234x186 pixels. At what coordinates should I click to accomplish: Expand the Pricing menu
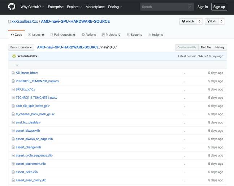tap(115, 7)
